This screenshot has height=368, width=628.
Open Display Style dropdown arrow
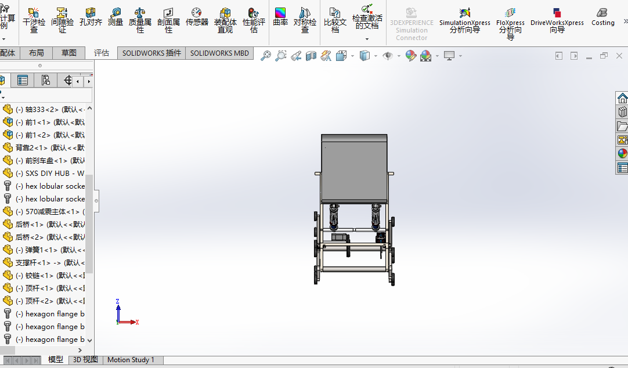point(376,56)
